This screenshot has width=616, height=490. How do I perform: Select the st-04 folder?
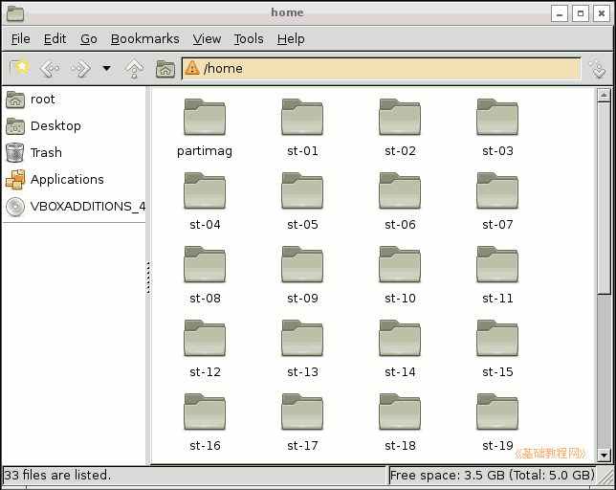click(205, 202)
